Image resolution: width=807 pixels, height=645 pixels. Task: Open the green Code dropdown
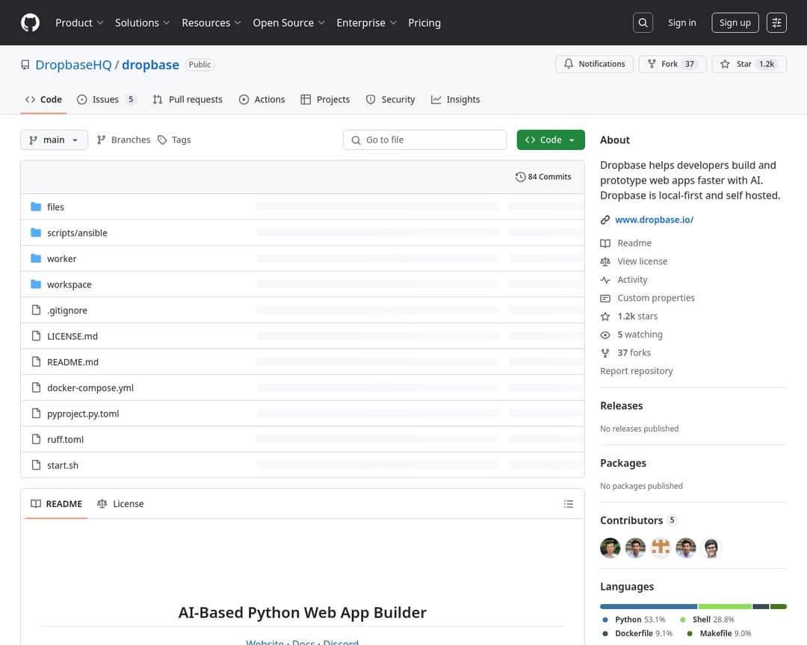tap(551, 140)
